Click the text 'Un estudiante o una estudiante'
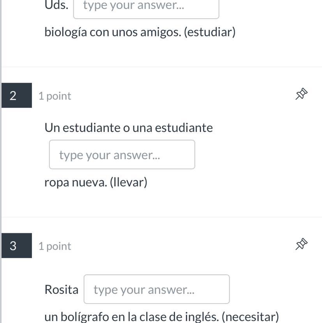The width and height of the screenshot is (322, 323). [129, 128]
